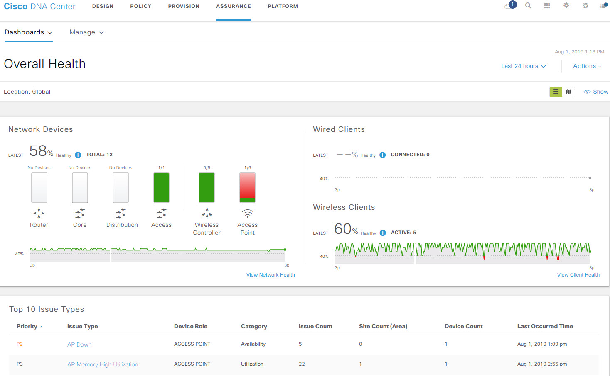610x376 pixels.
Task: Select the Wireless Controller icon
Action: tap(207, 213)
